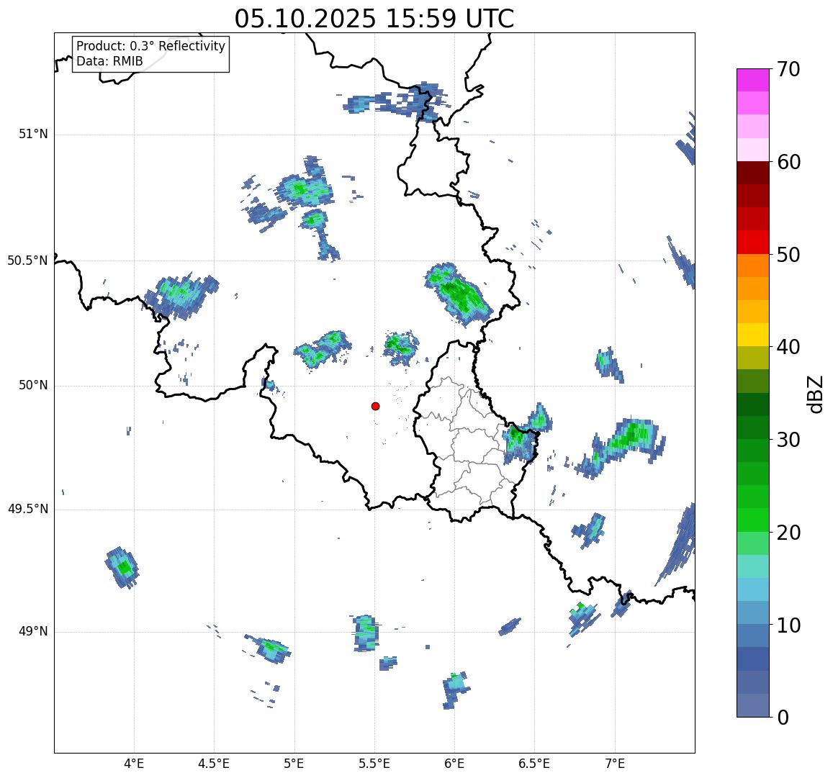This screenshot has height=778, width=833.
Task: Click the 51°N latitude label
Action: click(x=33, y=135)
